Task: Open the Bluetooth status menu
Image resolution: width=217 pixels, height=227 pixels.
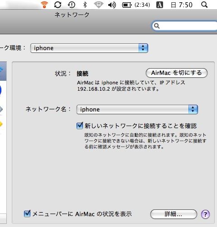Action: pyautogui.click(x=85, y=5)
